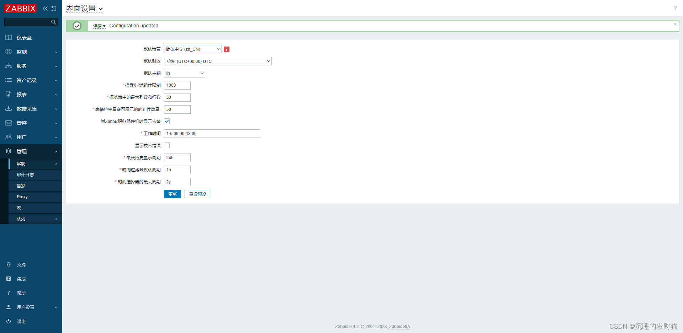This screenshot has width=683, height=333.
Task: Click the search magnifier icon
Action: click(x=54, y=22)
